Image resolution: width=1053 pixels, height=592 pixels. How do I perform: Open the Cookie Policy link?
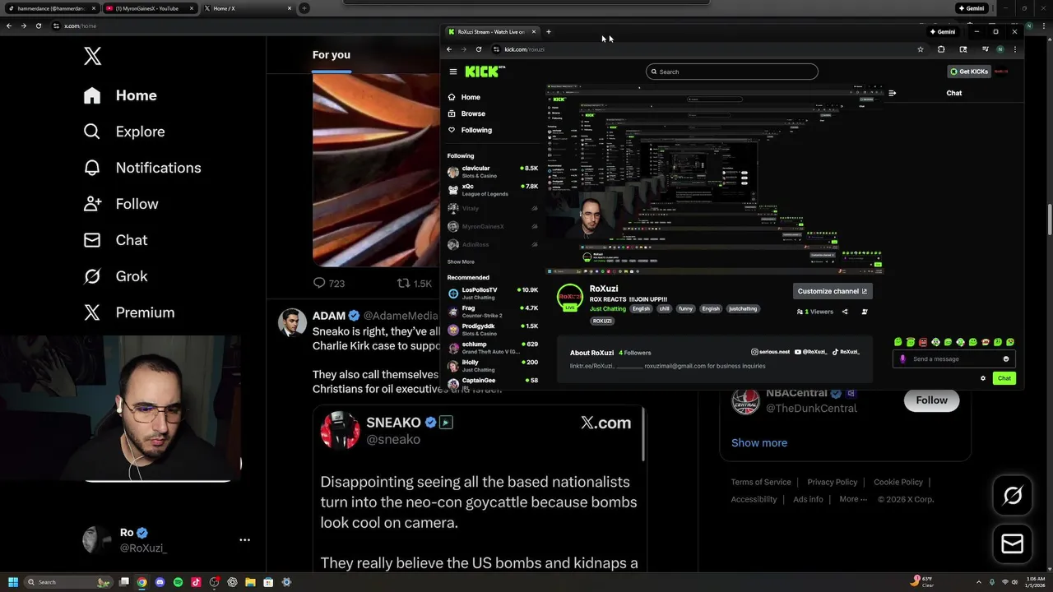[x=898, y=482]
